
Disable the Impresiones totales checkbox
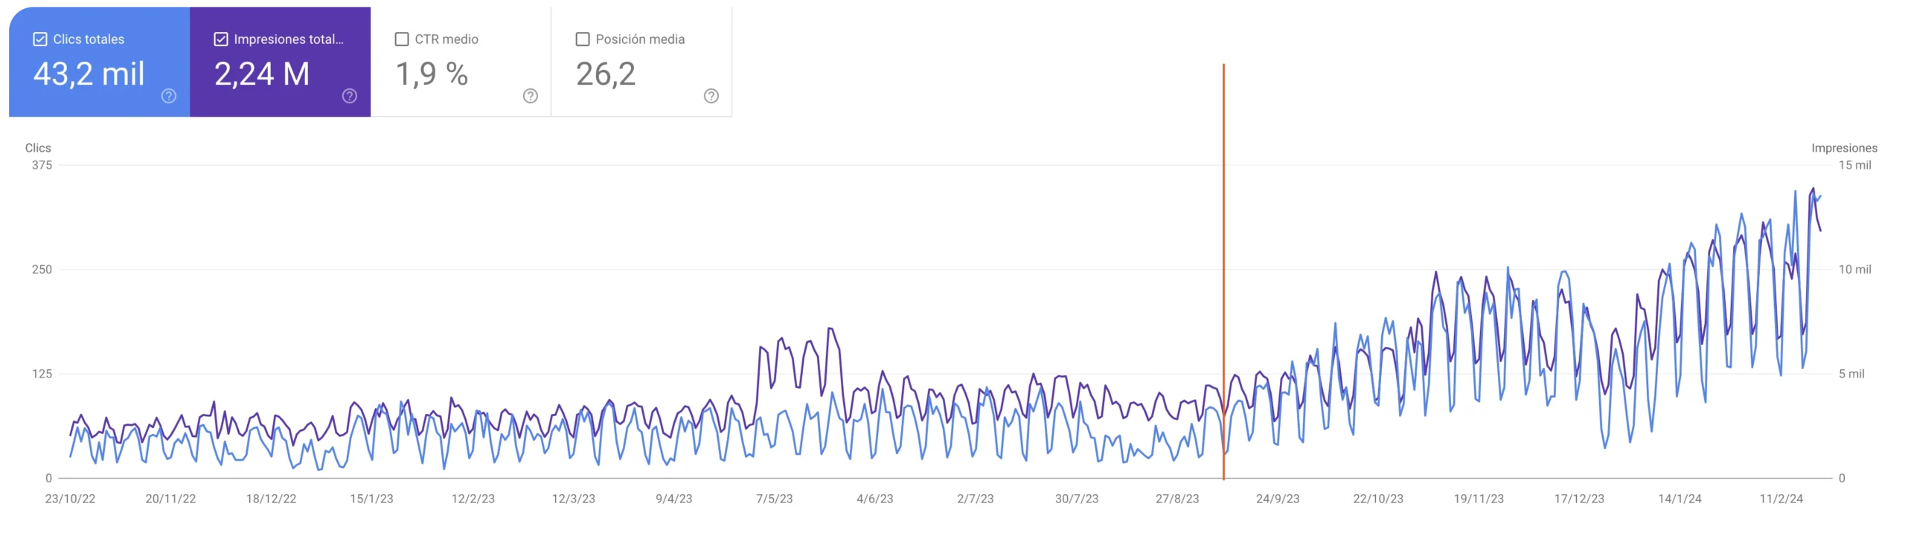pyautogui.click(x=221, y=39)
